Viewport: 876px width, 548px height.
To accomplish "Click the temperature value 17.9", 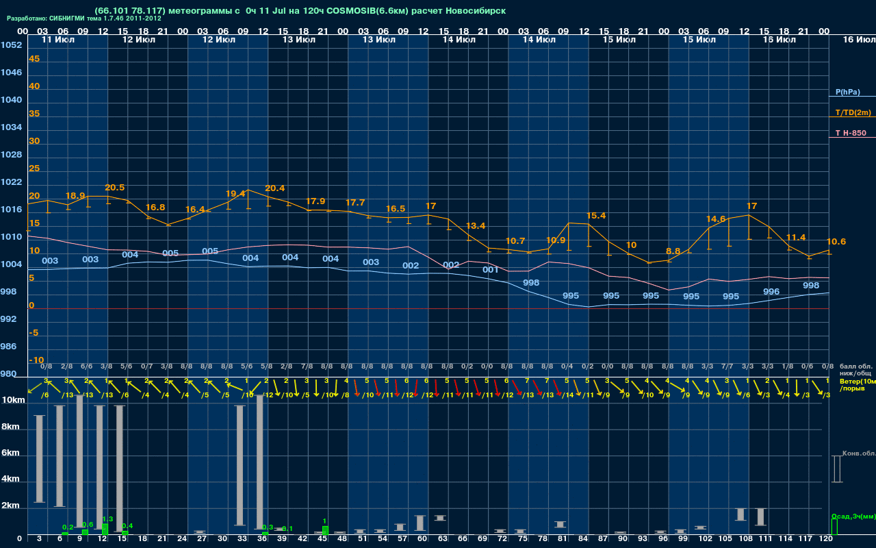I will coord(315,201).
